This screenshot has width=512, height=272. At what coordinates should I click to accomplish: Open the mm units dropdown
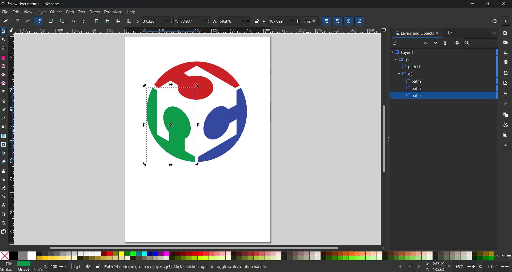[310, 21]
